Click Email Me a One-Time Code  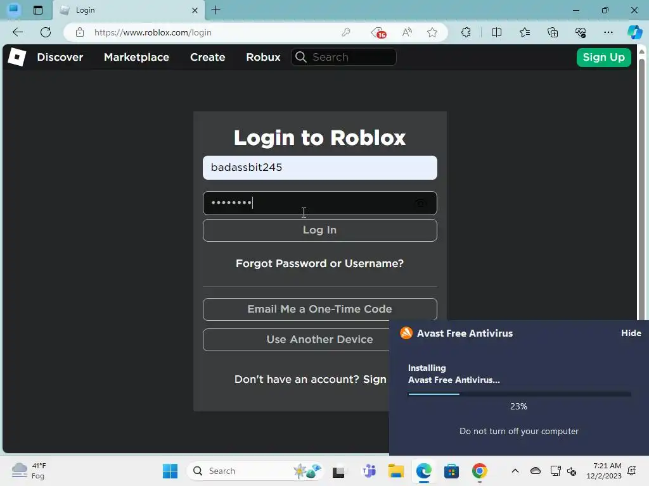tap(319, 309)
